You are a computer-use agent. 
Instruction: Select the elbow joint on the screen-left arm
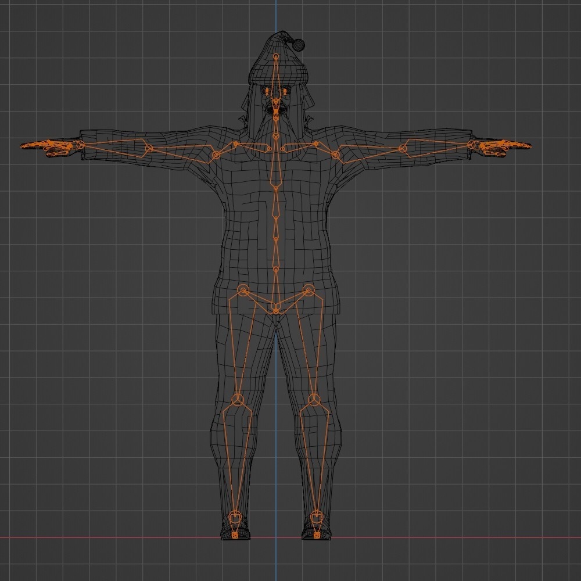tap(149, 149)
